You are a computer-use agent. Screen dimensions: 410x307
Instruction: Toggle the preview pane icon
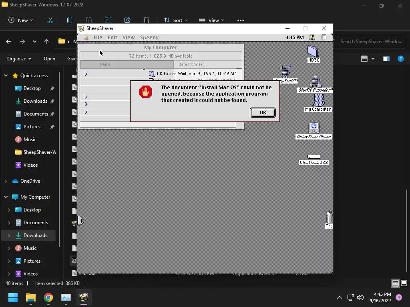[386, 59]
